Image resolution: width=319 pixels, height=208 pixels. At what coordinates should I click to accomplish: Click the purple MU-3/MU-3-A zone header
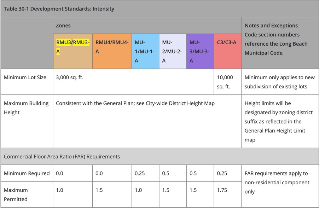coord(199,51)
